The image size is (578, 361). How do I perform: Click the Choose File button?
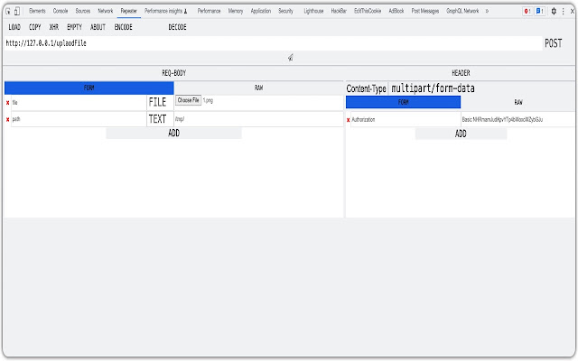(x=188, y=100)
